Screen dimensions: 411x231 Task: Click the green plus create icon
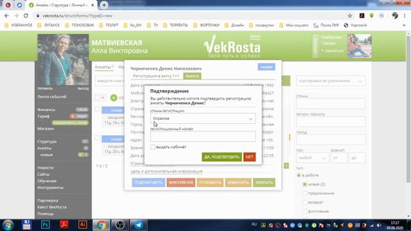tap(114, 98)
